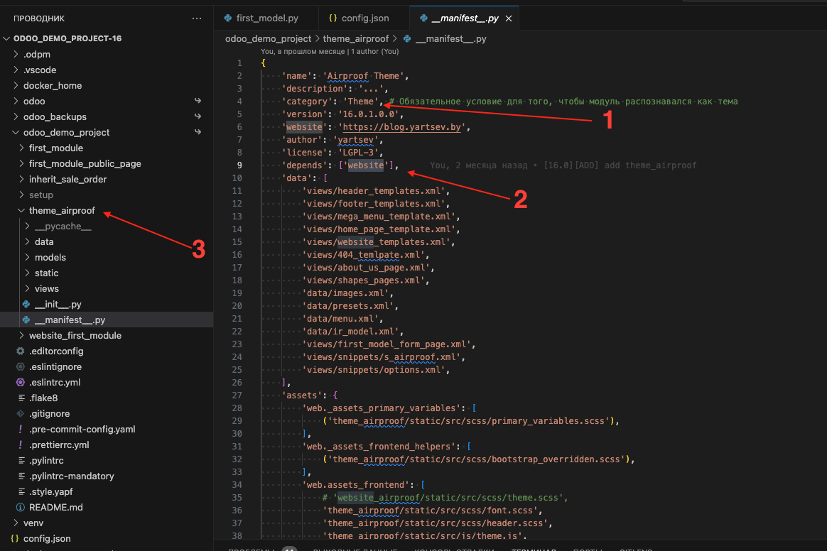Click __manifest__.py in the breadcrumb
The width and height of the screenshot is (827, 551).
point(451,38)
